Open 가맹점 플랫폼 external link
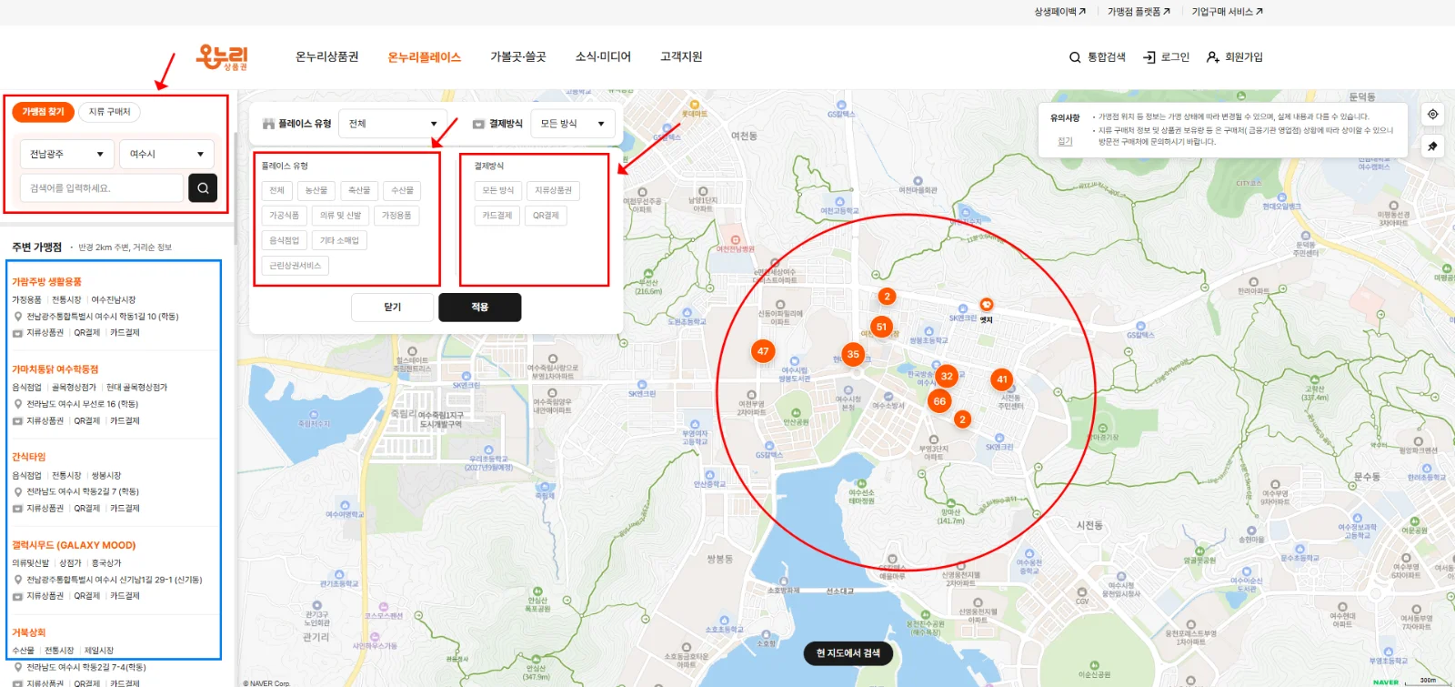The height and width of the screenshot is (687, 1455). [1139, 12]
